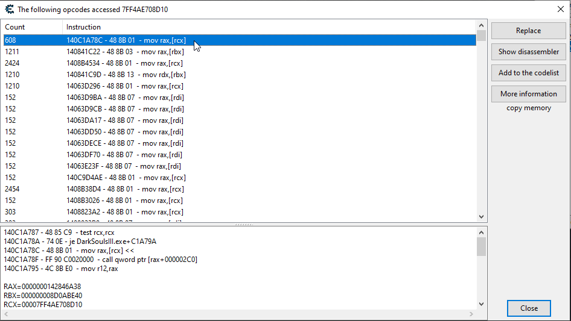
Task: Open Show disassembler
Action: pyautogui.click(x=528, y=52)
